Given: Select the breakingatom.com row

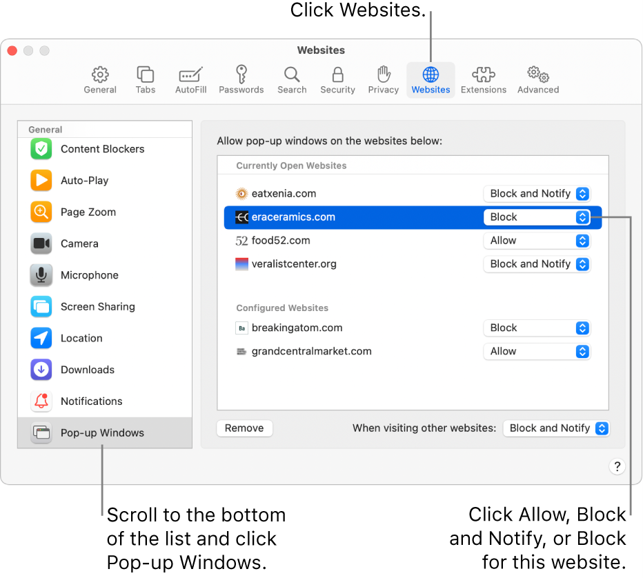Looking at the screenshot, I should [413, 328].
